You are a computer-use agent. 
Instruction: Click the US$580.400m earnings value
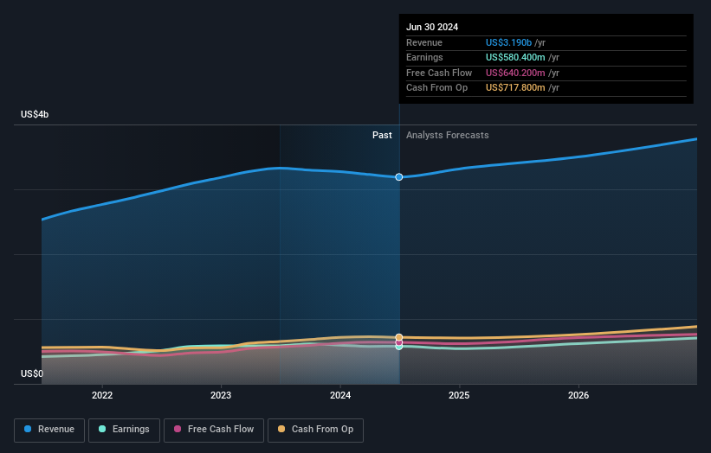pos(515,57)
